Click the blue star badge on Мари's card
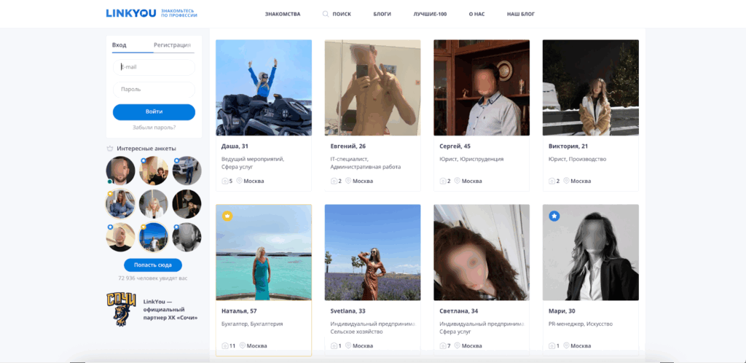Image resolution: width=746 pixels, height=363 pixels. pyautogui.click(x=554, y=216)
